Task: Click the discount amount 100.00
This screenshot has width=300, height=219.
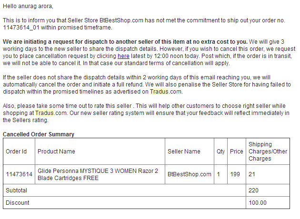Action: [x=257, y=203]
